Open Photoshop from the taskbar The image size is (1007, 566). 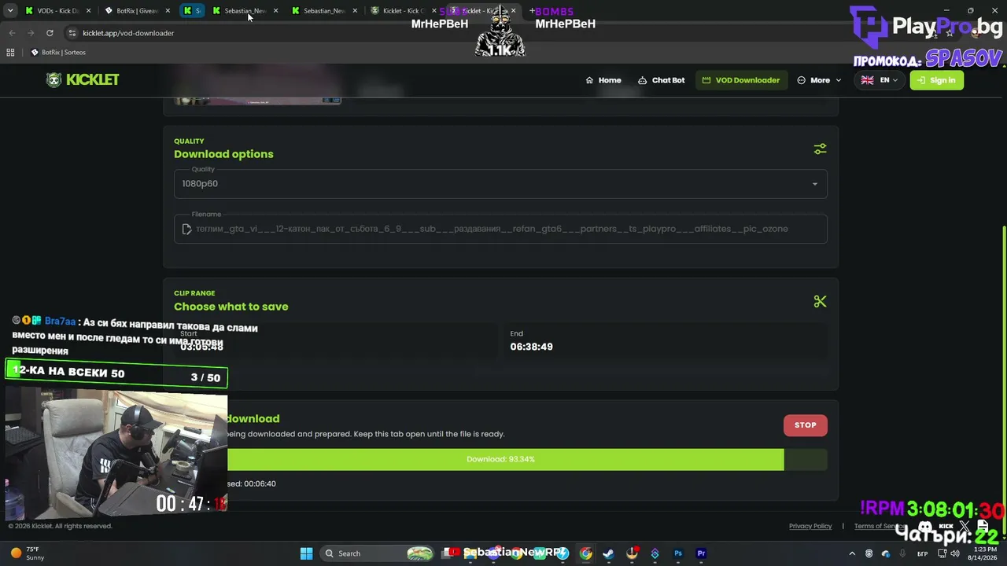coord(678,553)
